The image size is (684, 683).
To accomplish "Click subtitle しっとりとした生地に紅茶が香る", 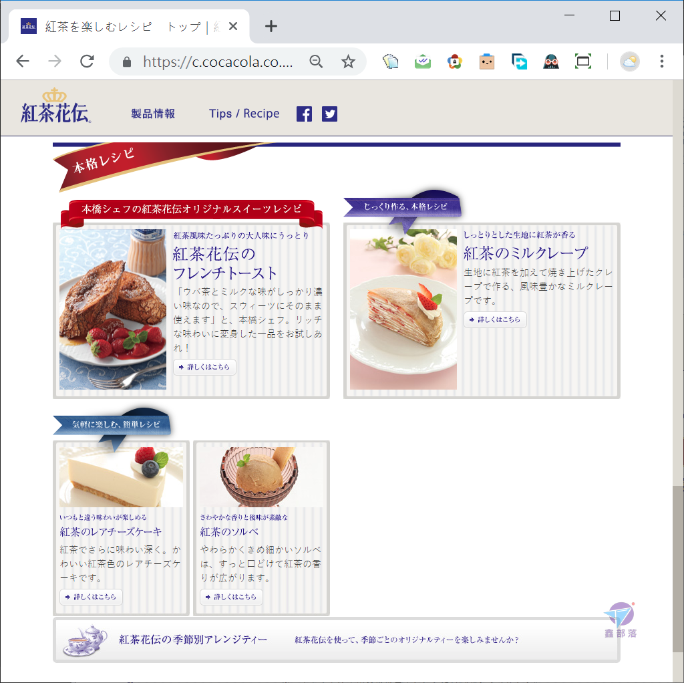I will pos(519,235).
